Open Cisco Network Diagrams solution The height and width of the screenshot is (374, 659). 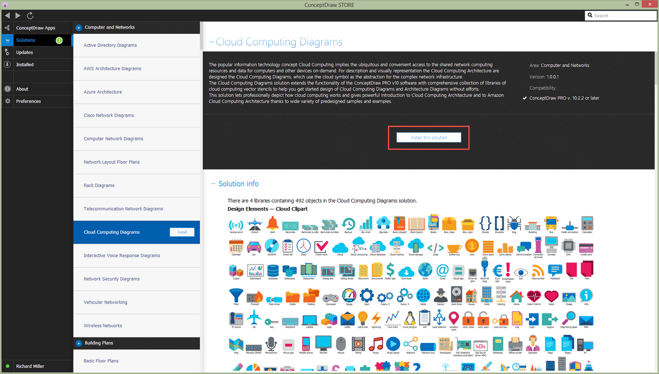[137, 115]
